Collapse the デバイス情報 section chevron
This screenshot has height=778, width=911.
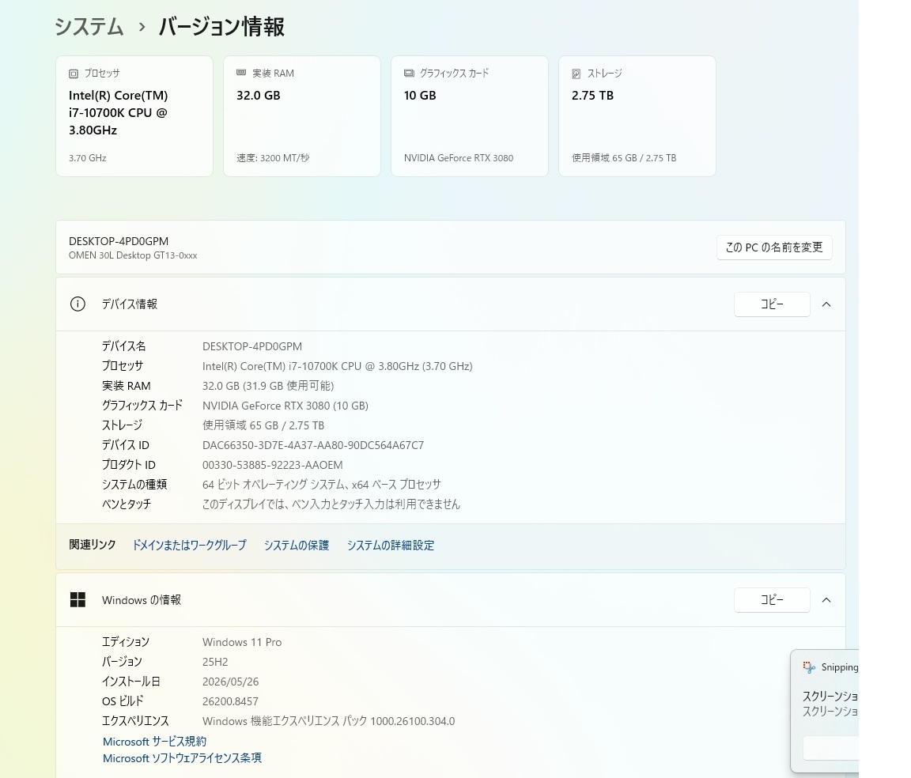click(826, 304)
